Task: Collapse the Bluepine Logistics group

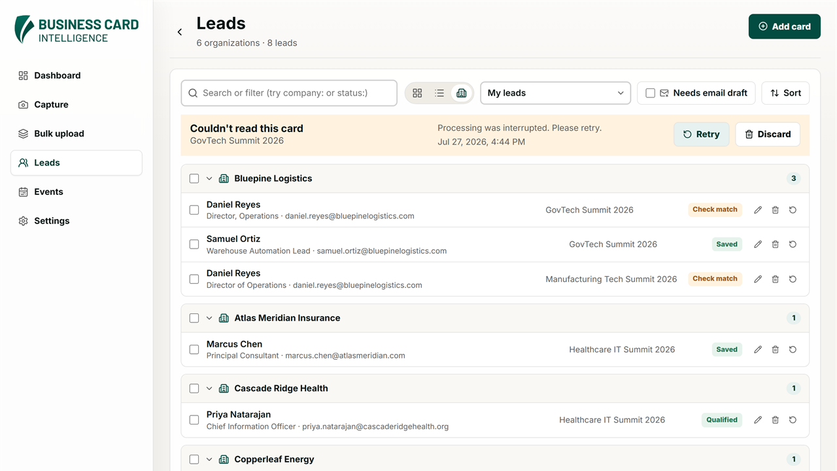Action: pyautogui.click(x=209, y=179)
